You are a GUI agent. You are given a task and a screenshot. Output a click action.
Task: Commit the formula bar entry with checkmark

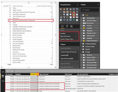(12, 71)
